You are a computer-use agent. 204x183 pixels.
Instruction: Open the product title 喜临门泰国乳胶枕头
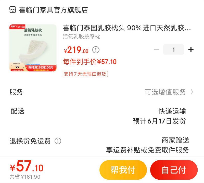(x=127, y=28)
